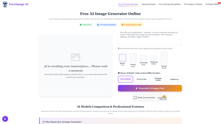Viewport: 221px width, 124px height.
Task: Switch to Free AI Image Generator tab
Action: click(128, 4)
